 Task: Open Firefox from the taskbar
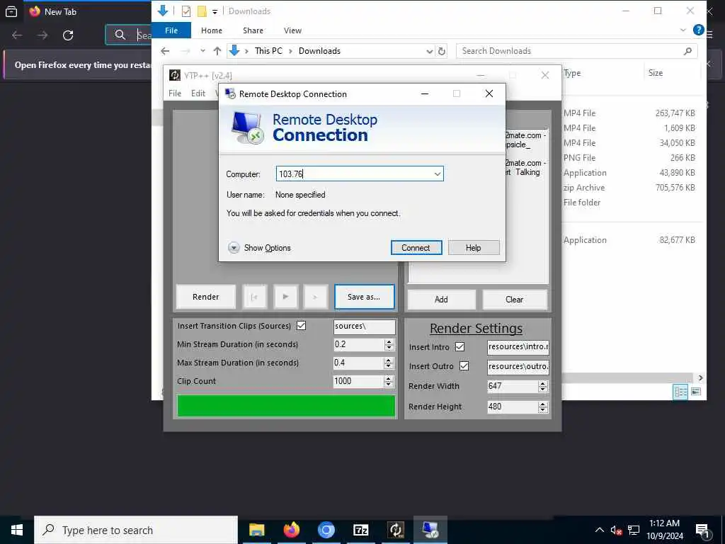[x=291, y=530]
